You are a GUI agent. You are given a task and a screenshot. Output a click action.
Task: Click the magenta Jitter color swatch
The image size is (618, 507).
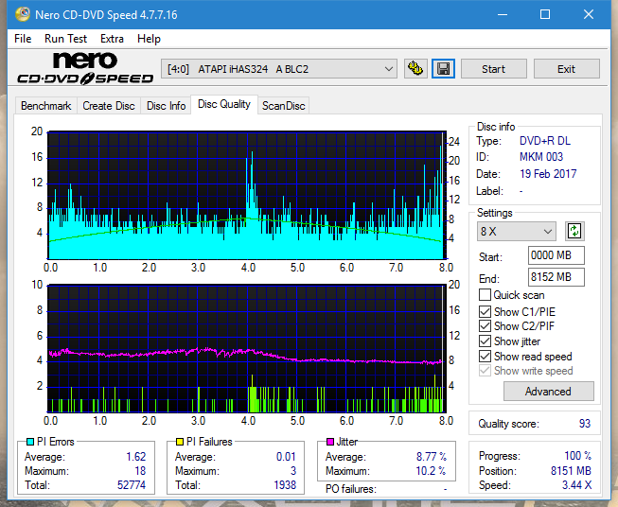coord(330,442)
